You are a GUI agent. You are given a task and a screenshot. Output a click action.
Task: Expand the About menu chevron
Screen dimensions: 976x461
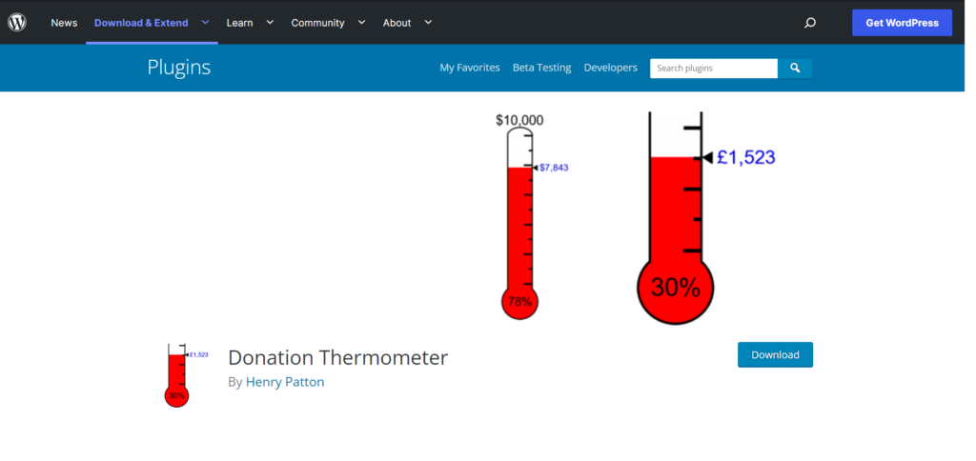(x=428, y=23)
